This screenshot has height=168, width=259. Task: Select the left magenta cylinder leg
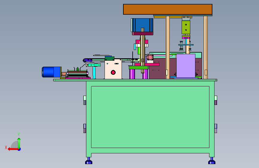click(x=132, y=74)
